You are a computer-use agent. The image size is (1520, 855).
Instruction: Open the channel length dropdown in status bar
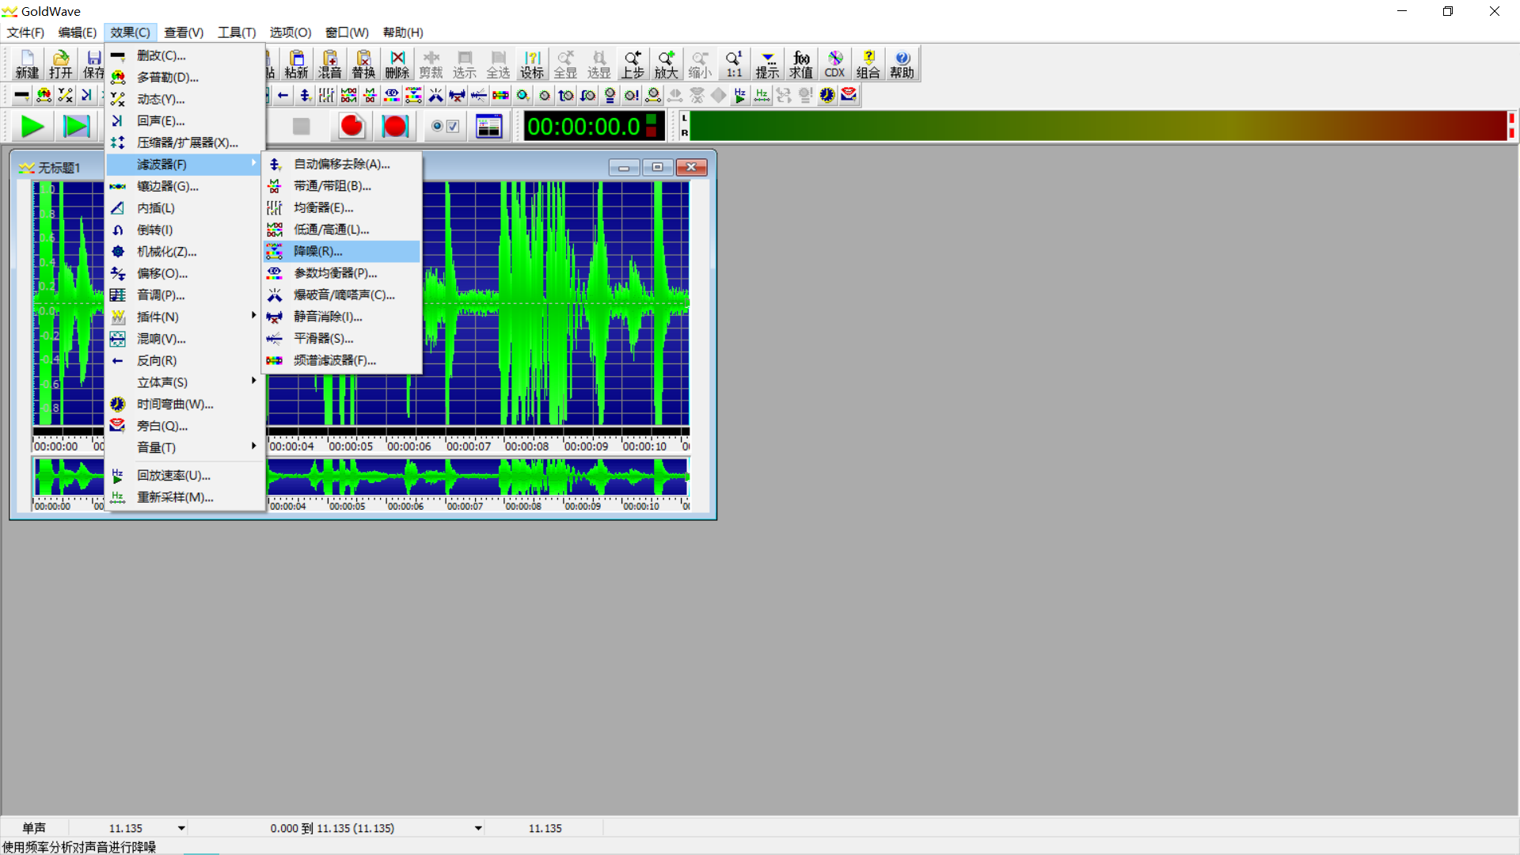[x=181, y=828]
